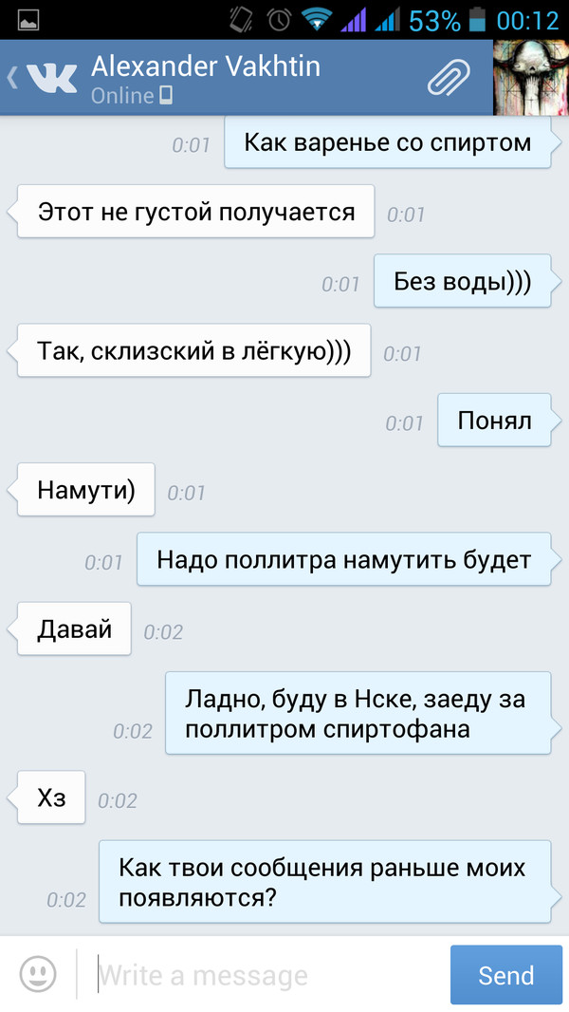Click the Send button

pos(505,975)
